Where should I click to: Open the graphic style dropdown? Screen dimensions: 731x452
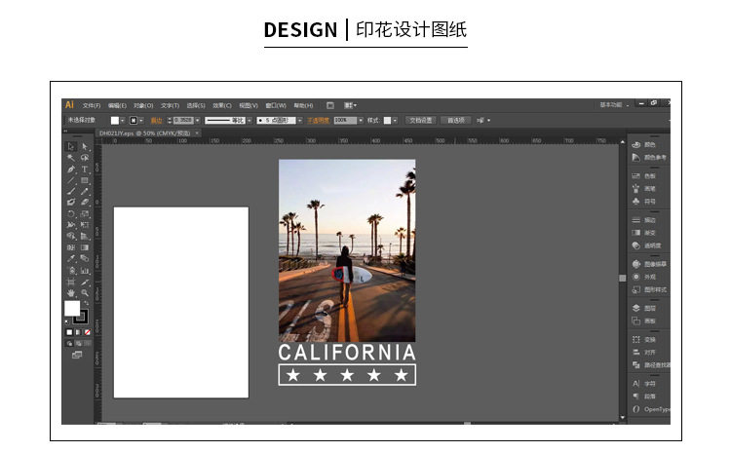395,121
